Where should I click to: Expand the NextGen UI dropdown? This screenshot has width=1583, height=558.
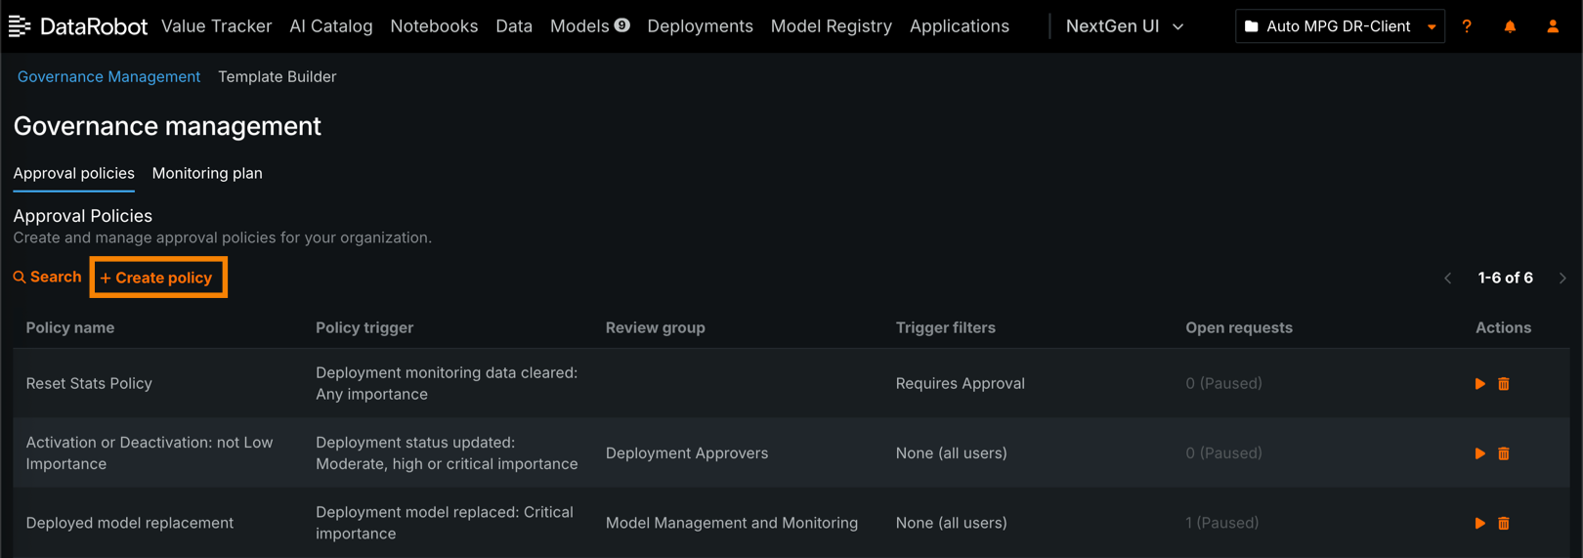pos(1125,26)
